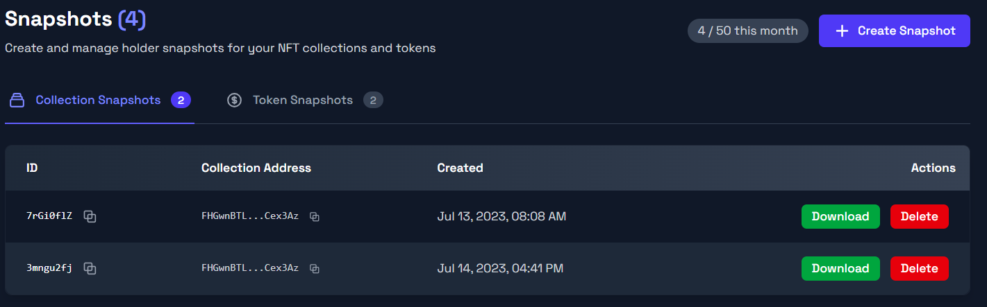Click the count badge on Token Snapshots
The image size is (987, 307).
373,100
